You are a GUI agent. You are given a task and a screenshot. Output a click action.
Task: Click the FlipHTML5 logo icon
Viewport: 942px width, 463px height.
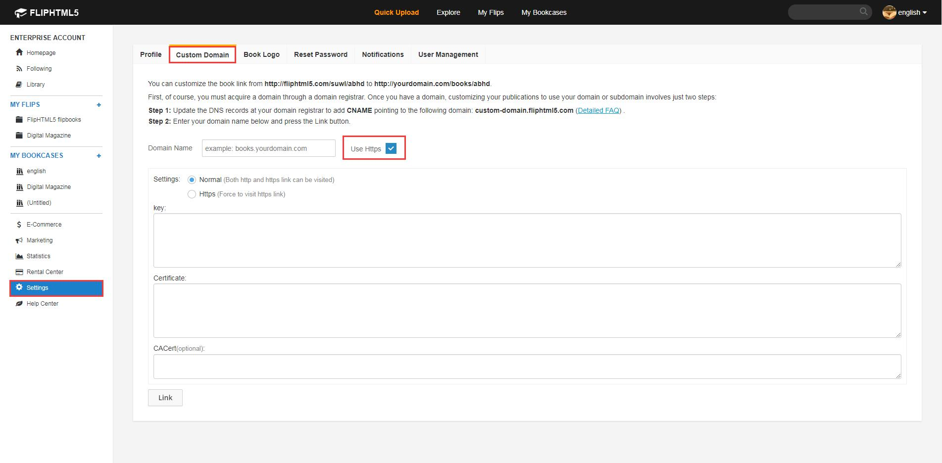[20, 13]
